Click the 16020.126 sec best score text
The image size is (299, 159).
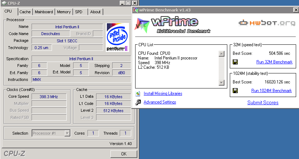pos(277,82)
